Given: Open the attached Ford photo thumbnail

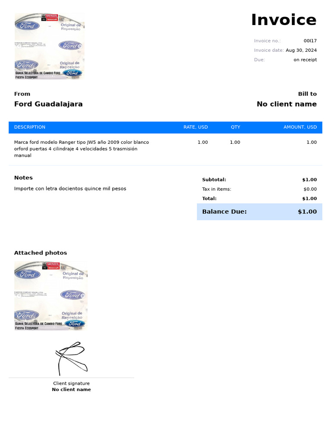Looking at the screenshot, I should point(51,296).
